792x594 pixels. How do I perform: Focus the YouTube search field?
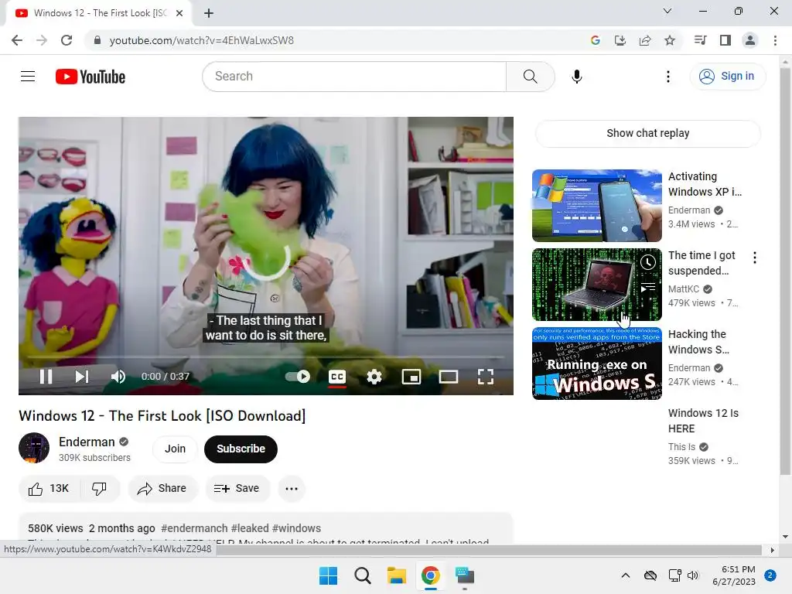[354, 77]
